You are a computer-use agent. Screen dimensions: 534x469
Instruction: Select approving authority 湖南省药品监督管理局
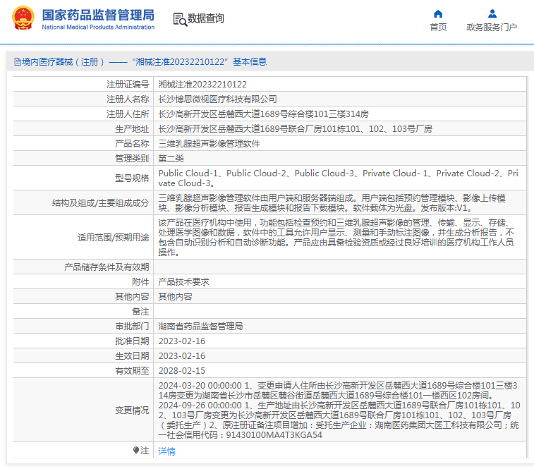pos(200,327)
